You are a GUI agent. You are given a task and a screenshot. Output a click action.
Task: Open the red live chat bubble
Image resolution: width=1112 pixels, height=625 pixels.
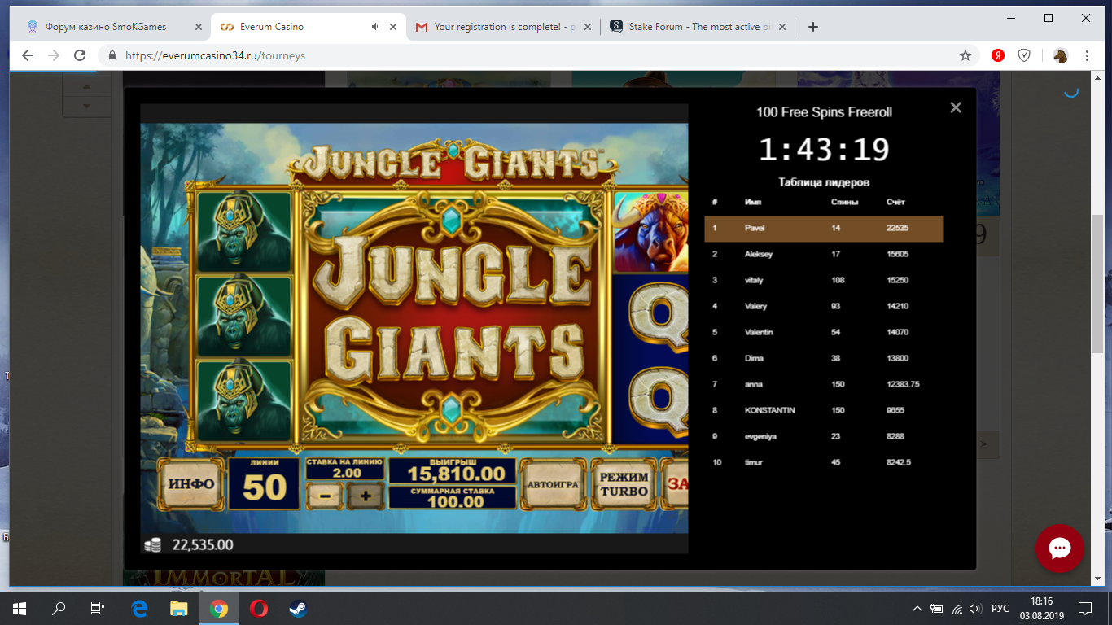coord(1059,549)
